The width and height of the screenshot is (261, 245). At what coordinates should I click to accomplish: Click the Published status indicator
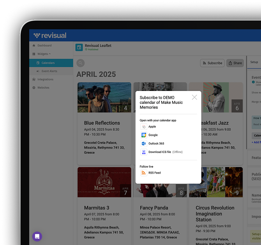point(92,50)
